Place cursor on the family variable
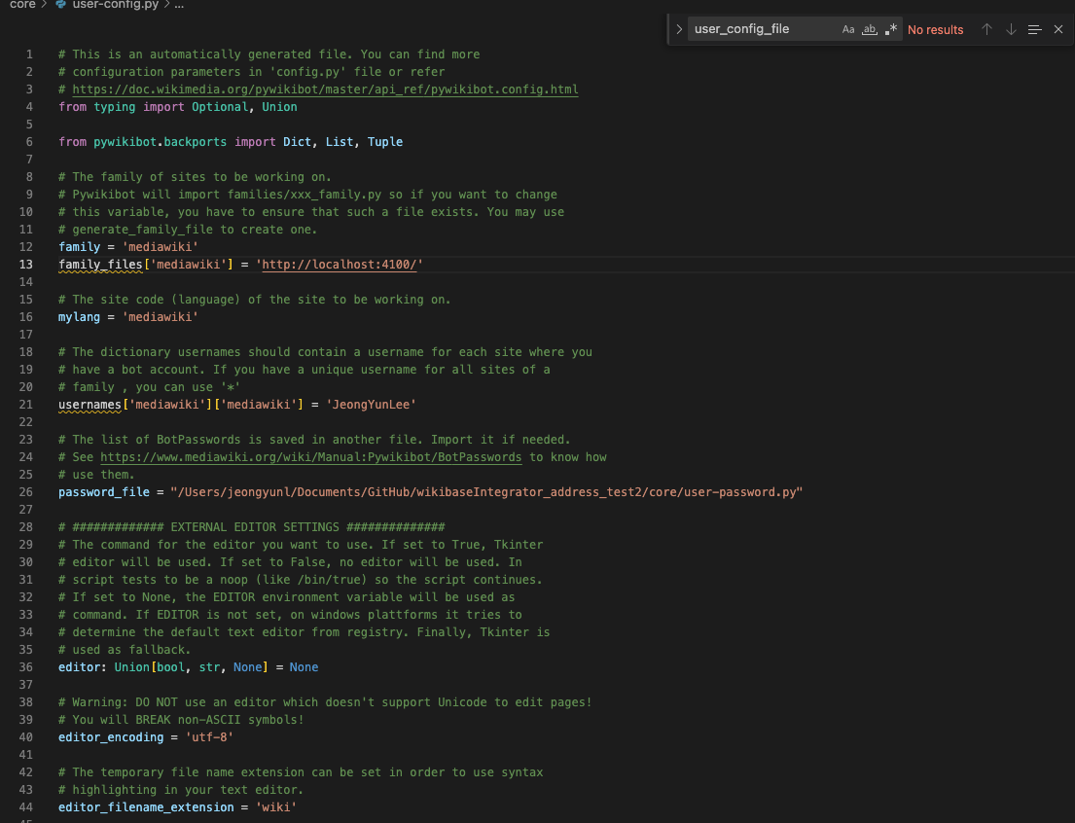Screen dimensions: 1075x823 [78, 246]
